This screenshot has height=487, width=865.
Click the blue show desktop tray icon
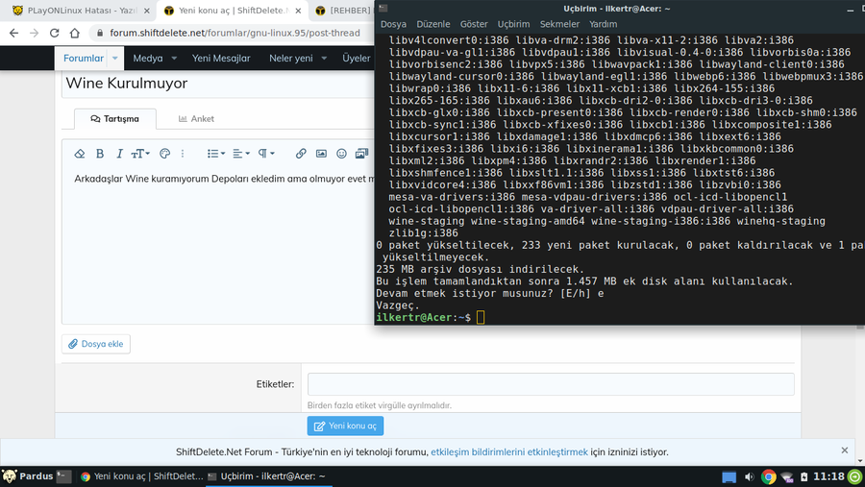click(729, 477)
